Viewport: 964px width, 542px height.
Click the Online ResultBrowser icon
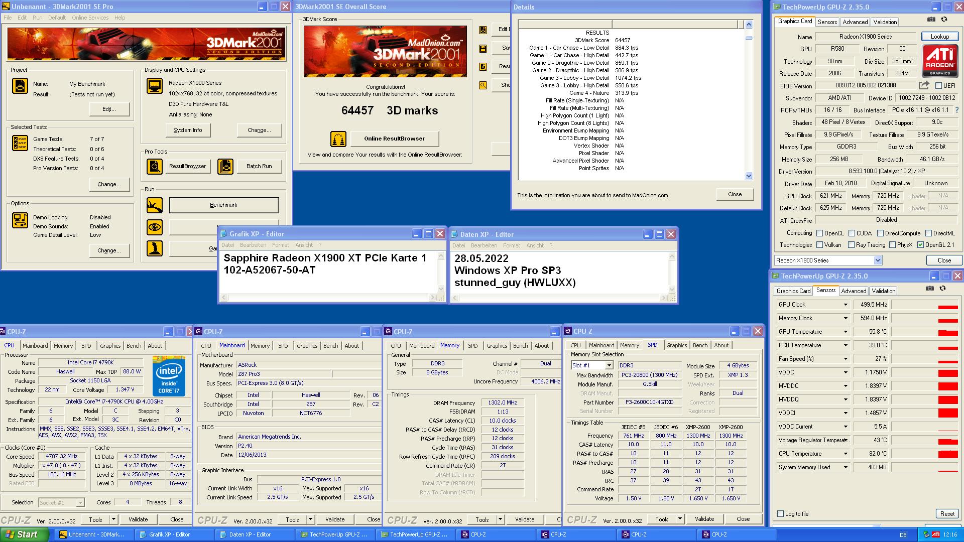point(338,139)
